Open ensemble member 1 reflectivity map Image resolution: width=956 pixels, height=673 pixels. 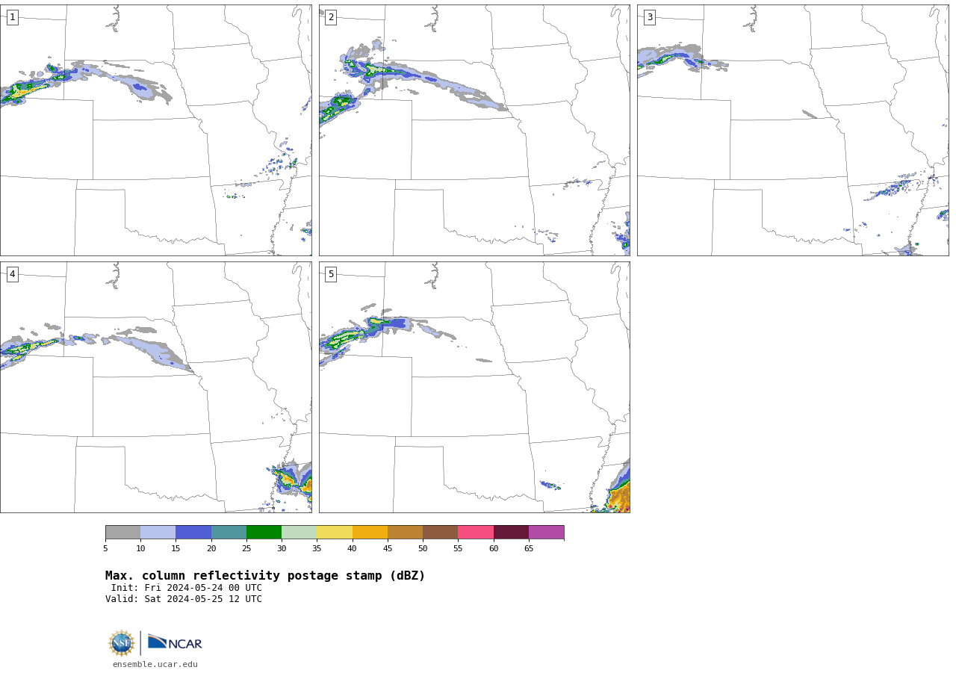(155, 131)
